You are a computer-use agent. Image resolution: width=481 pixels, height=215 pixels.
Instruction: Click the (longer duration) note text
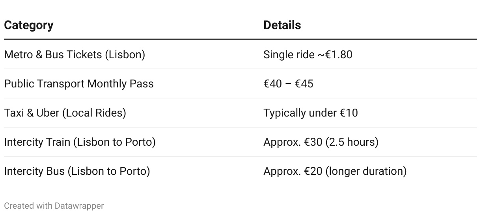[x=366, y=171]
